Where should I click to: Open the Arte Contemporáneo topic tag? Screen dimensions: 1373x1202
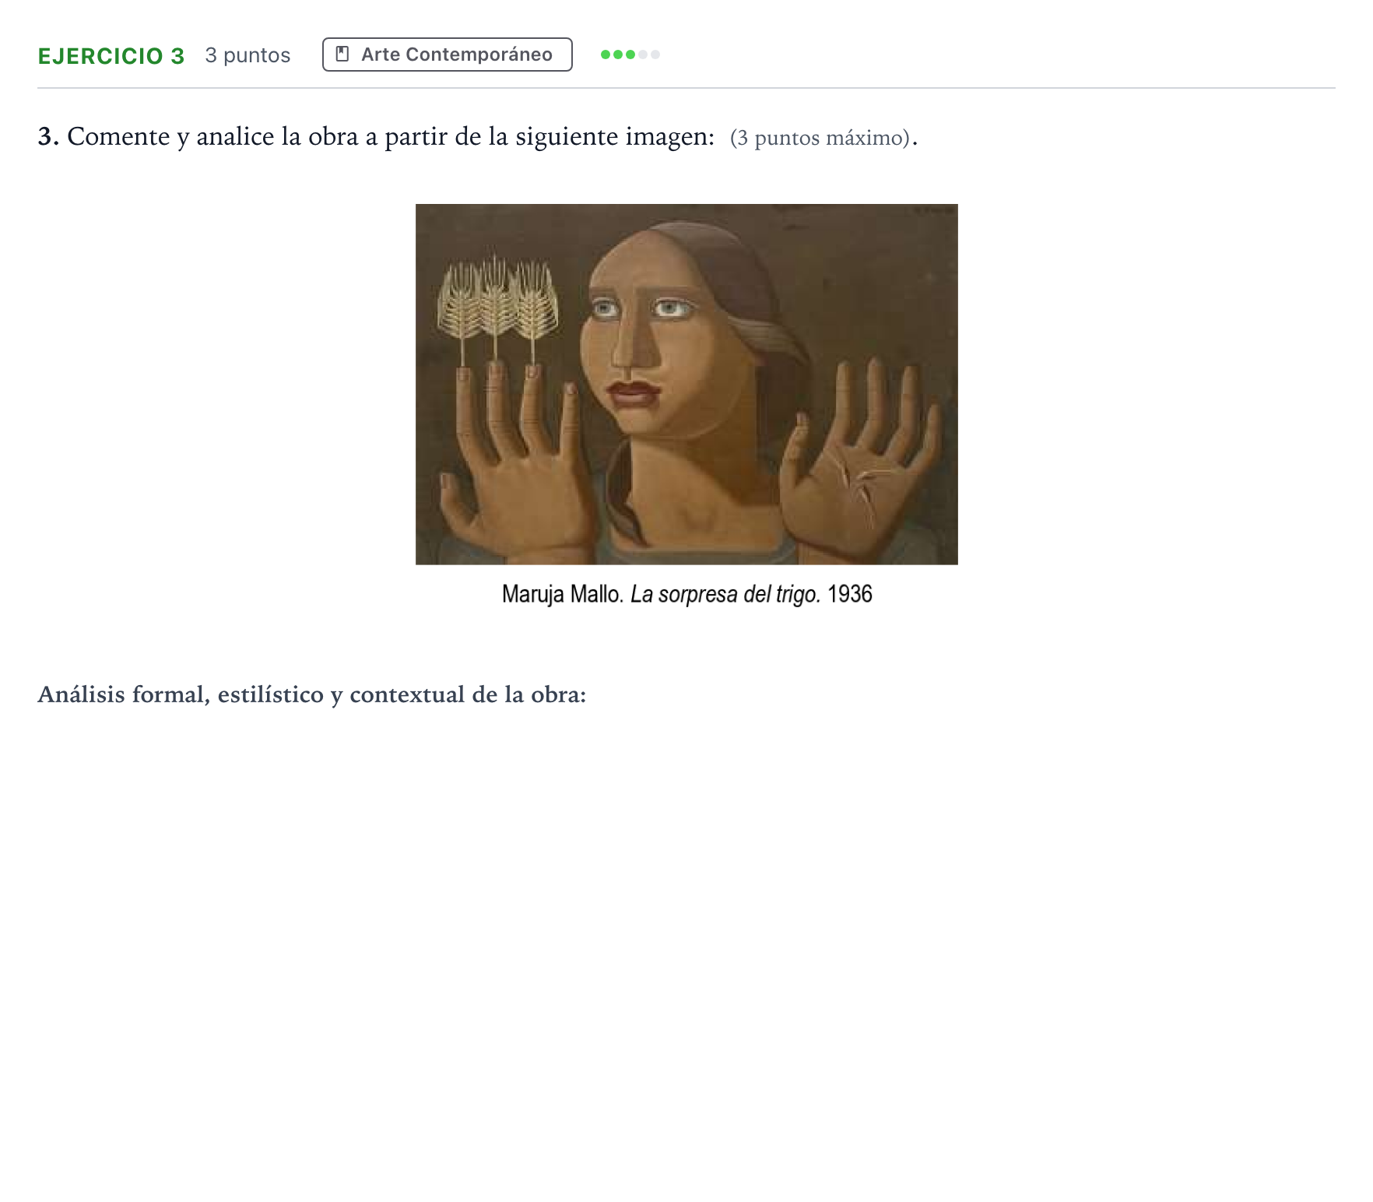coord(448,54)
